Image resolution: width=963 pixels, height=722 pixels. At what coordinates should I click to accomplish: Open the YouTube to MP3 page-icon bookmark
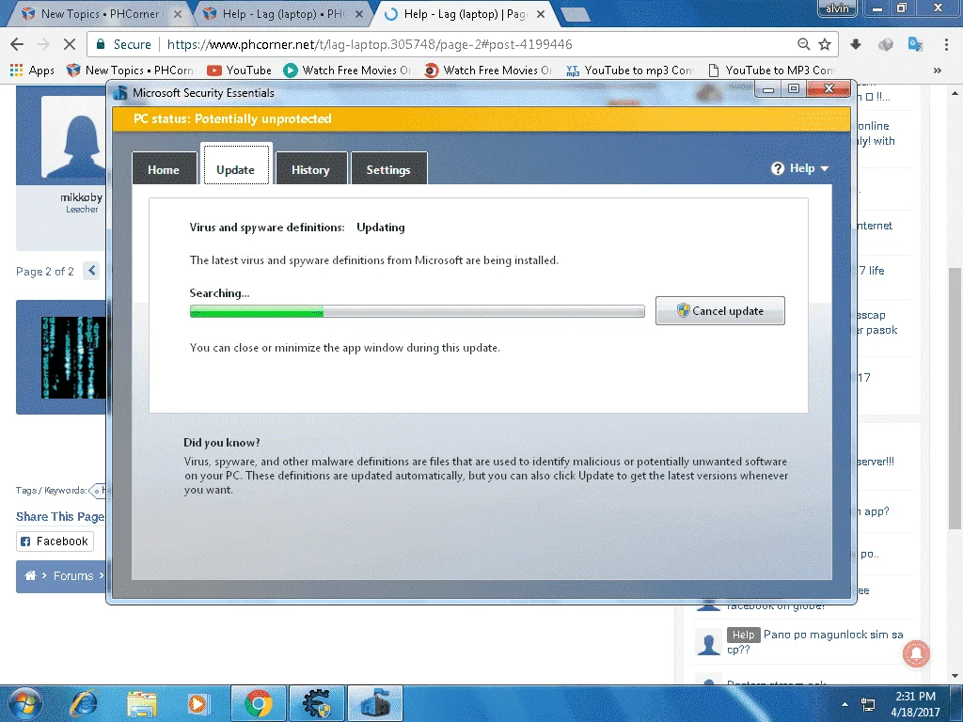tap(771, 70)
